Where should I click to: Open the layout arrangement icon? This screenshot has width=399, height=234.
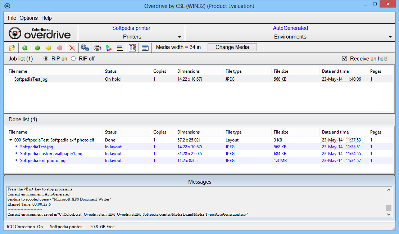132,48
